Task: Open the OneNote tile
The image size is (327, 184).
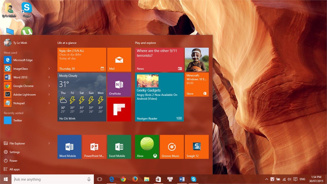Action: coord(119,85)
